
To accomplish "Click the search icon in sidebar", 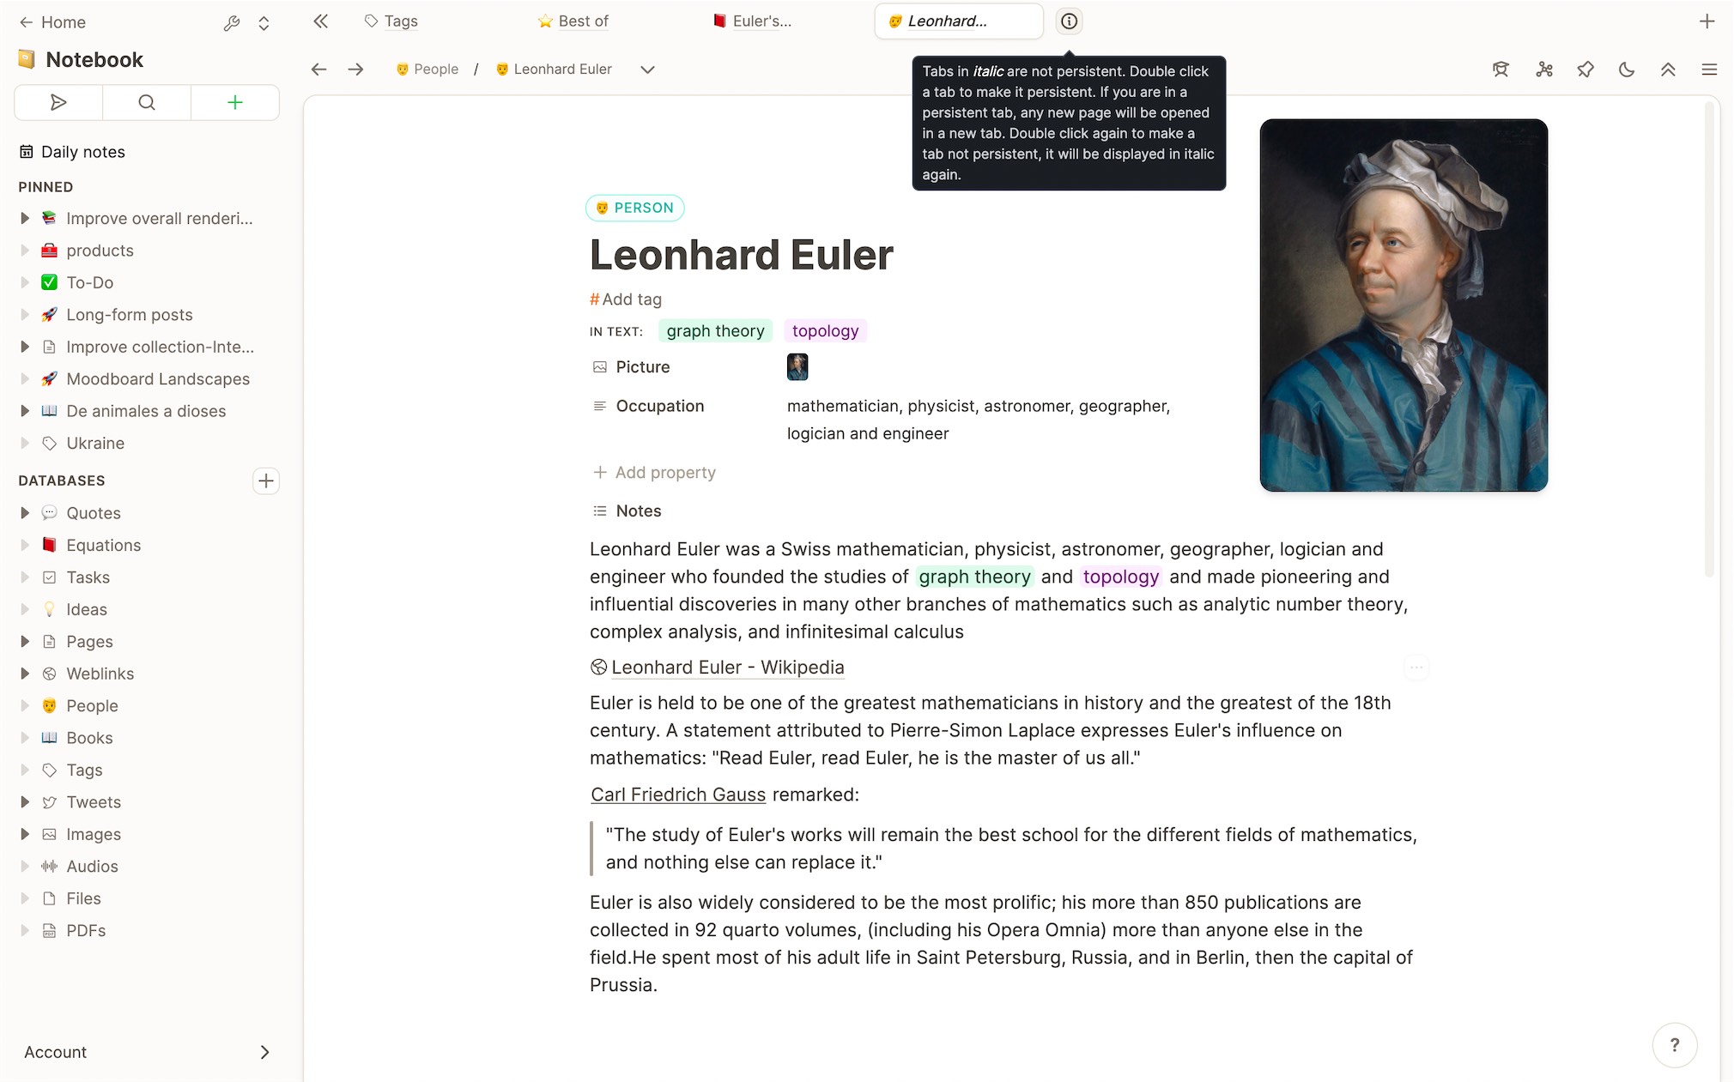I will pyautogui.click(x=146, y=102).
